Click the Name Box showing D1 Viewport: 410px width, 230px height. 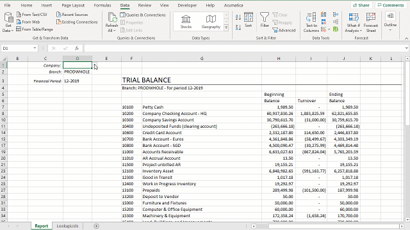click(x=17, y=49)
